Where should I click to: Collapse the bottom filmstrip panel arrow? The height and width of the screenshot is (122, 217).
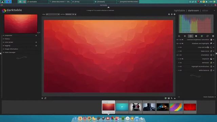click(x=108, y=114)
